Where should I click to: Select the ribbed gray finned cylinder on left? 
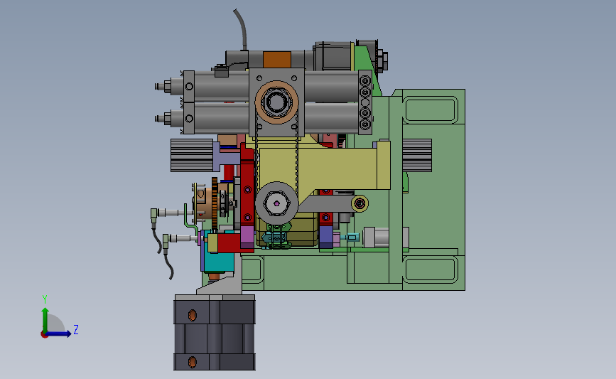click(192, 155)
